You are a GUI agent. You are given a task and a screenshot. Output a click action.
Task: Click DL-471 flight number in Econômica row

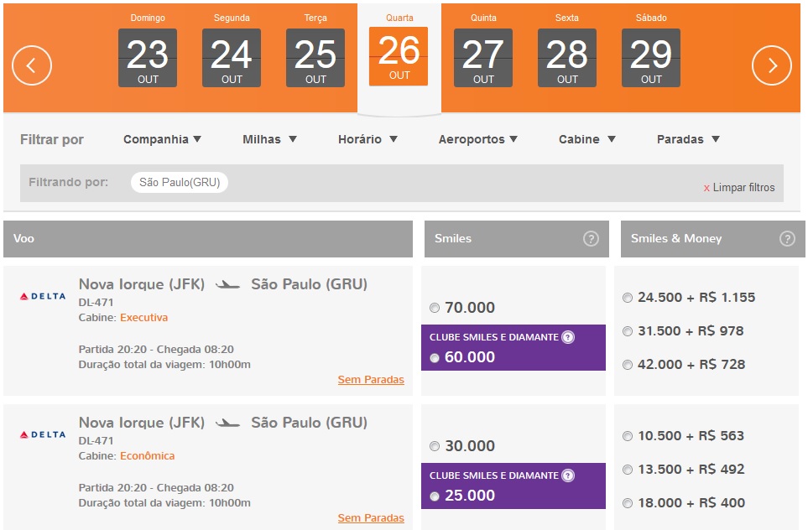point(96,441)
